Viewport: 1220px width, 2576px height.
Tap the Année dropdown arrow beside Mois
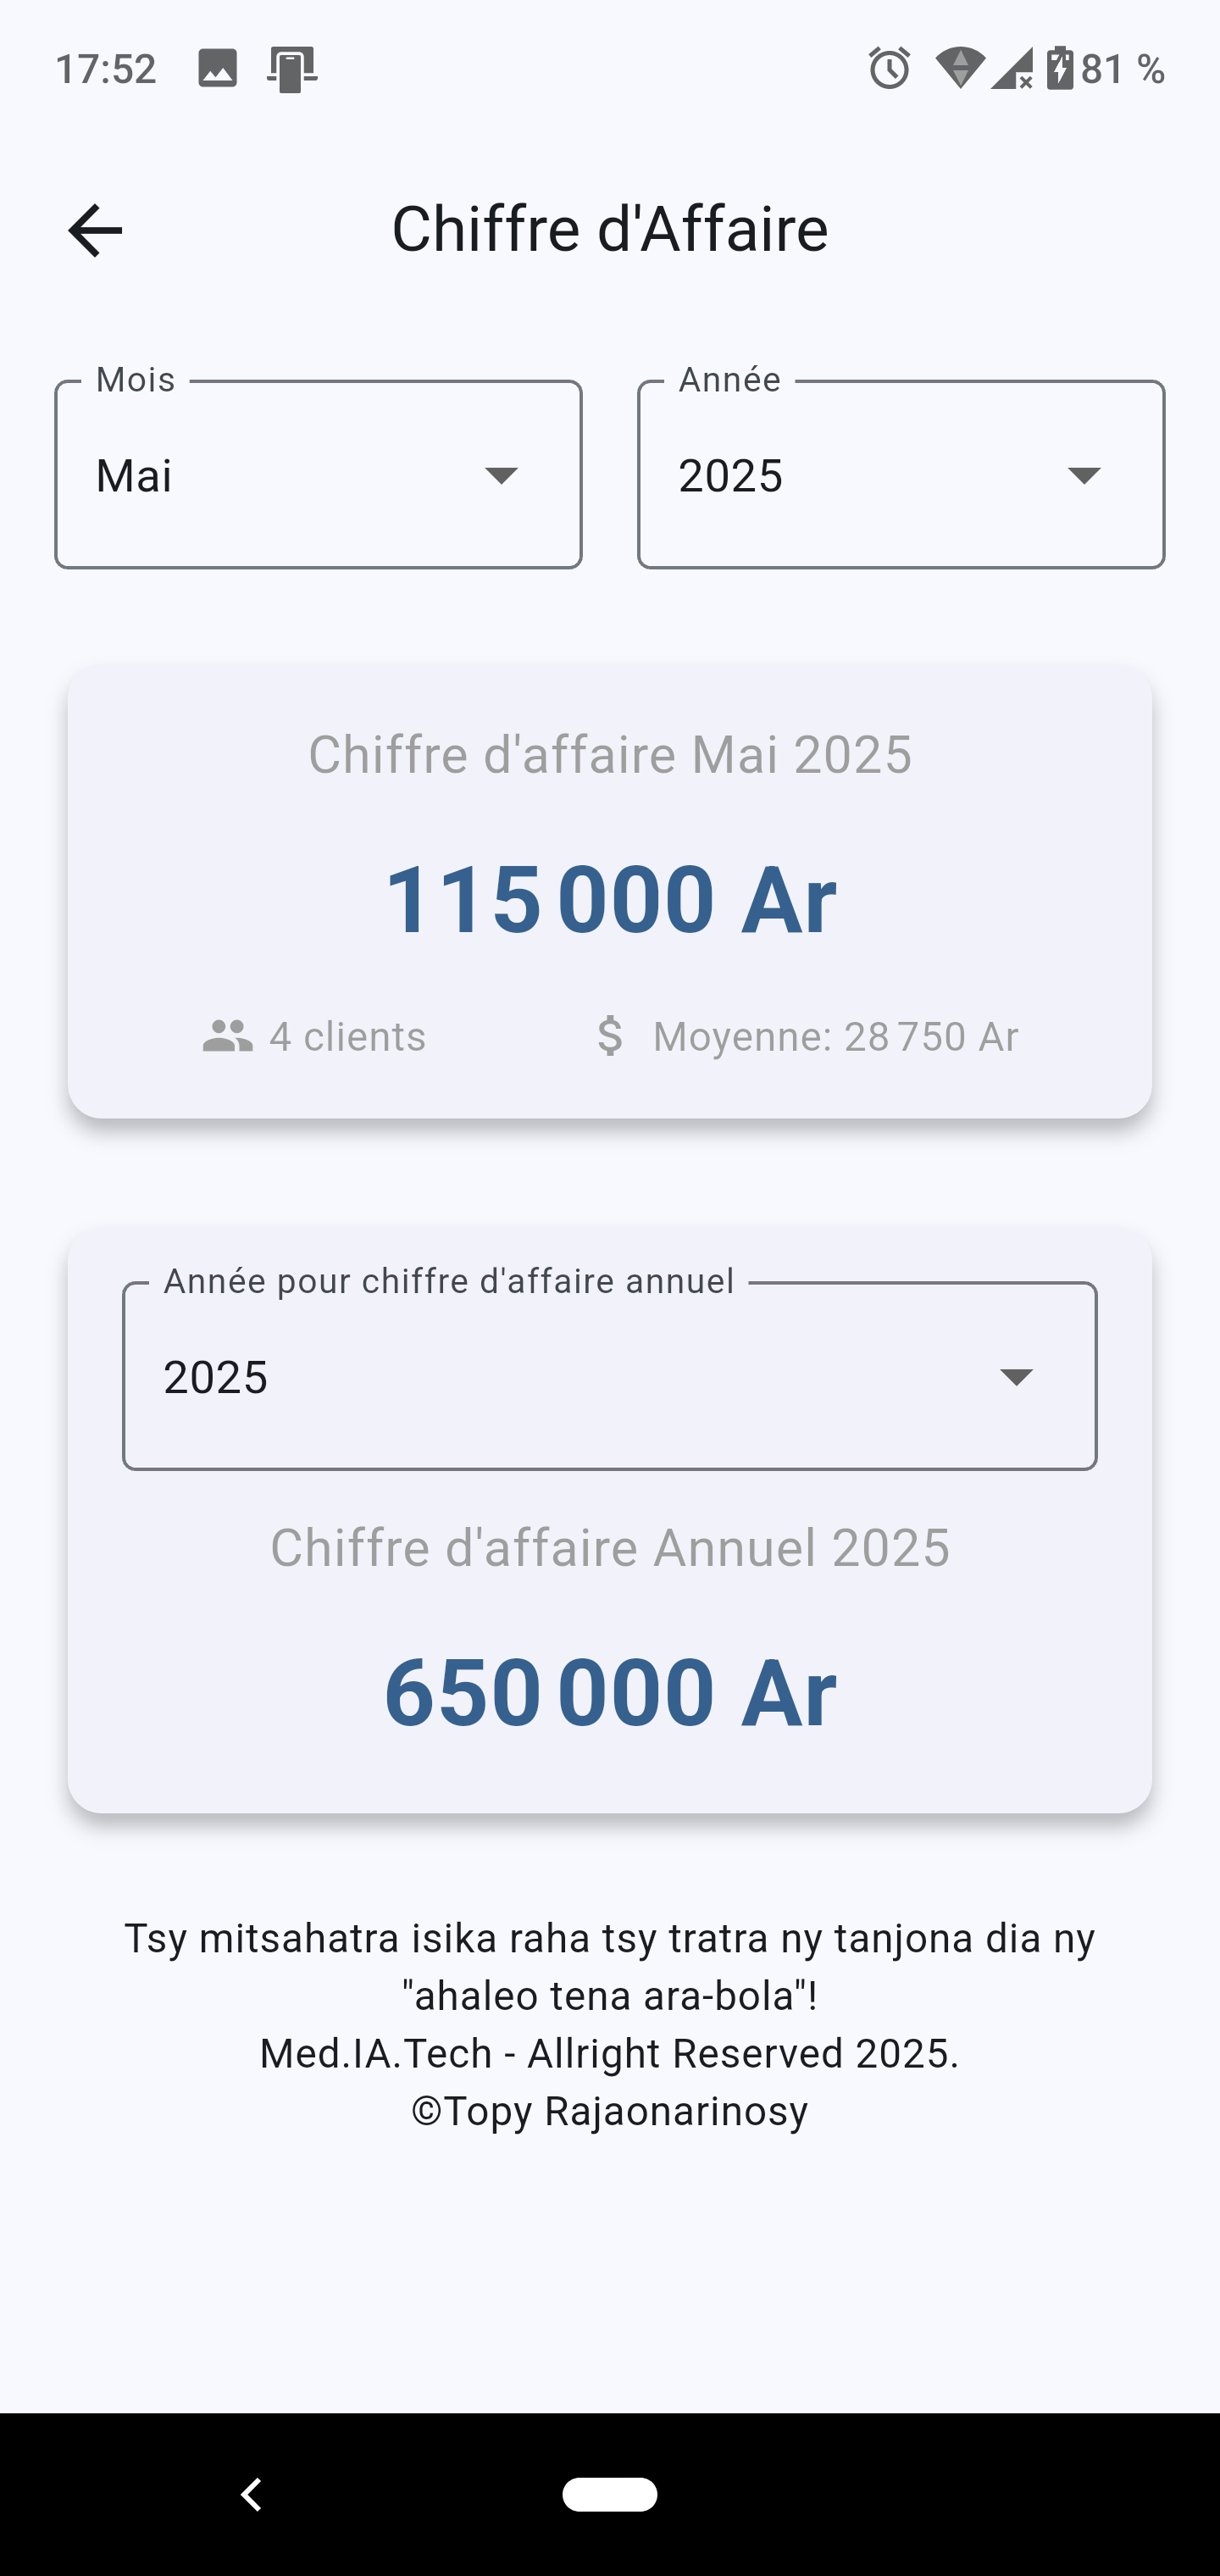click(x=1084, y=475)
